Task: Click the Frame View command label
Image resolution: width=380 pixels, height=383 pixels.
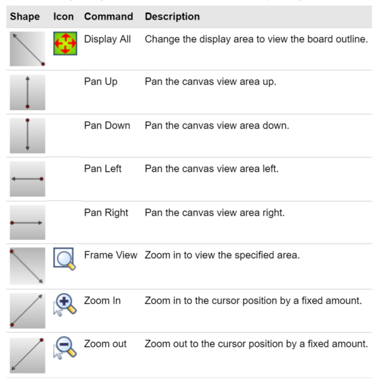Action: [x=111, y=255]
